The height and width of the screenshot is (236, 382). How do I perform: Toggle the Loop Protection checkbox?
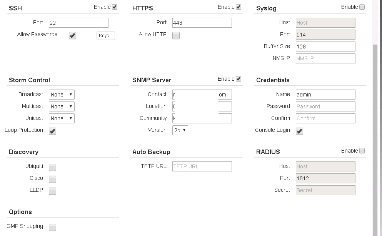(x=53, y=131)
